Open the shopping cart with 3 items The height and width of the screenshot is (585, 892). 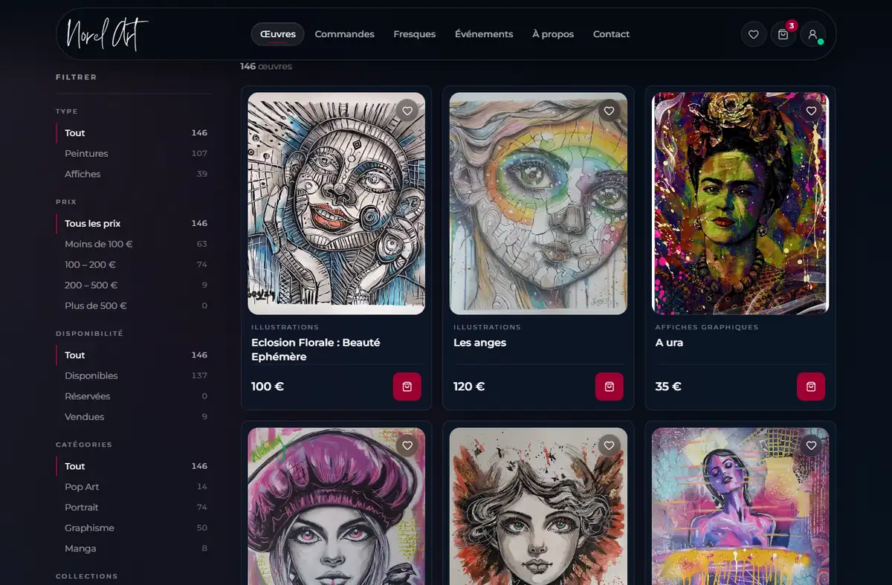click(x=783, y=34)
